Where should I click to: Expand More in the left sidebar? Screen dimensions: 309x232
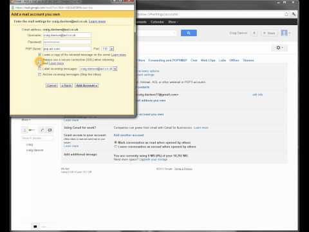[x=26, y=119]
